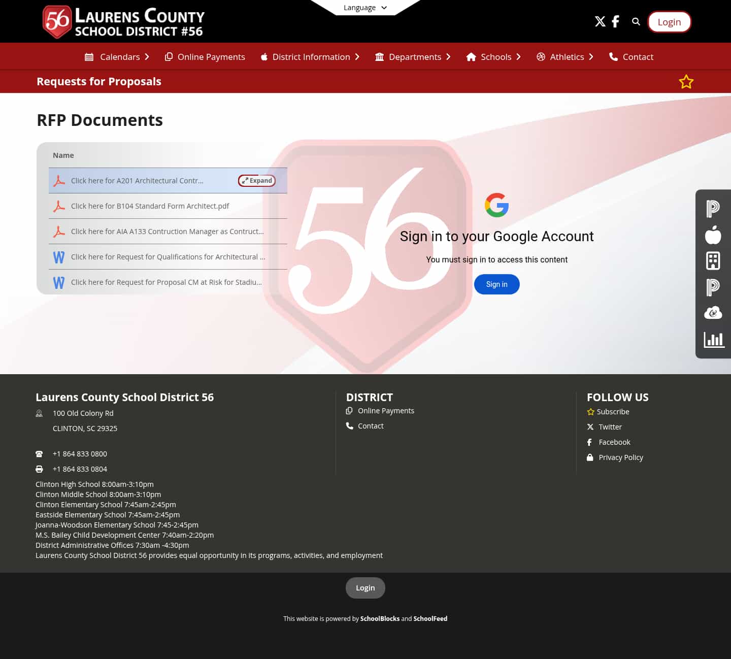
Task: Open the cloud services sidebar icon
Action: point(713,313)
